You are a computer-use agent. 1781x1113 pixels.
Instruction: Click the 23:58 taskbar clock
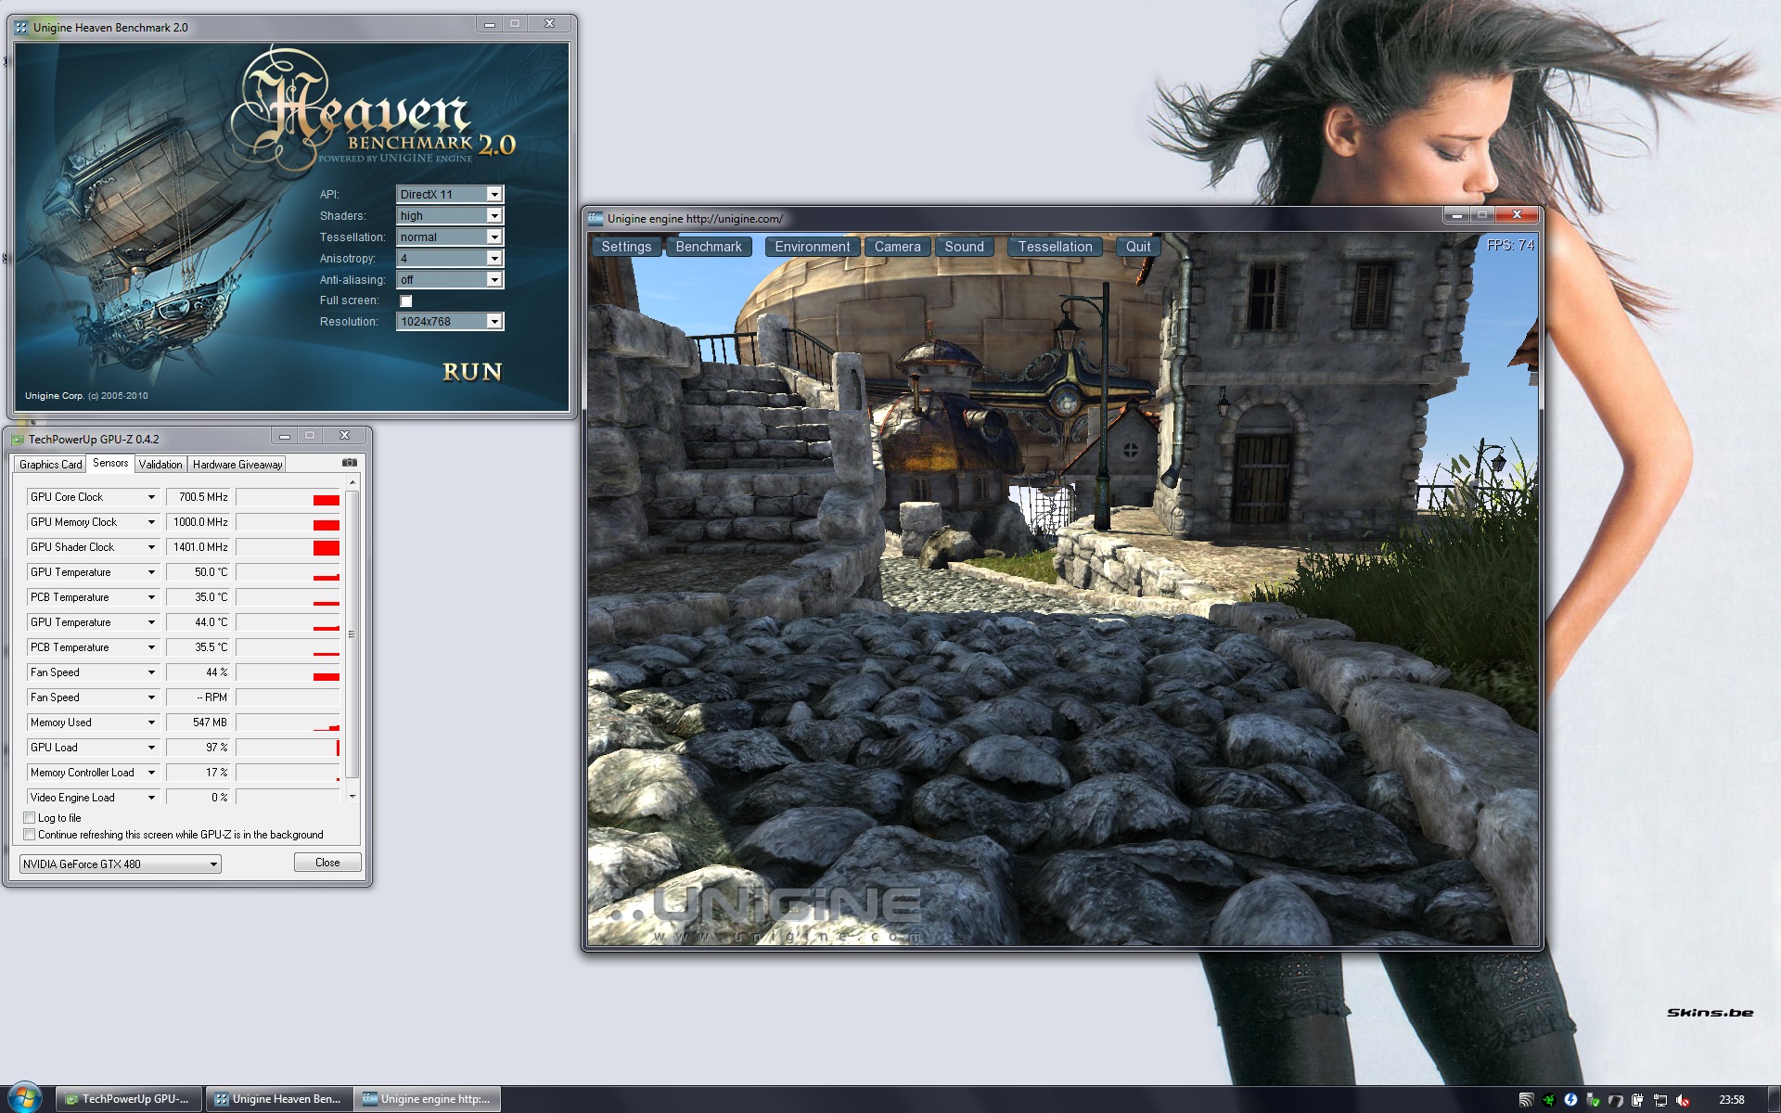pyautogui.click(x=1732, y=1100)
